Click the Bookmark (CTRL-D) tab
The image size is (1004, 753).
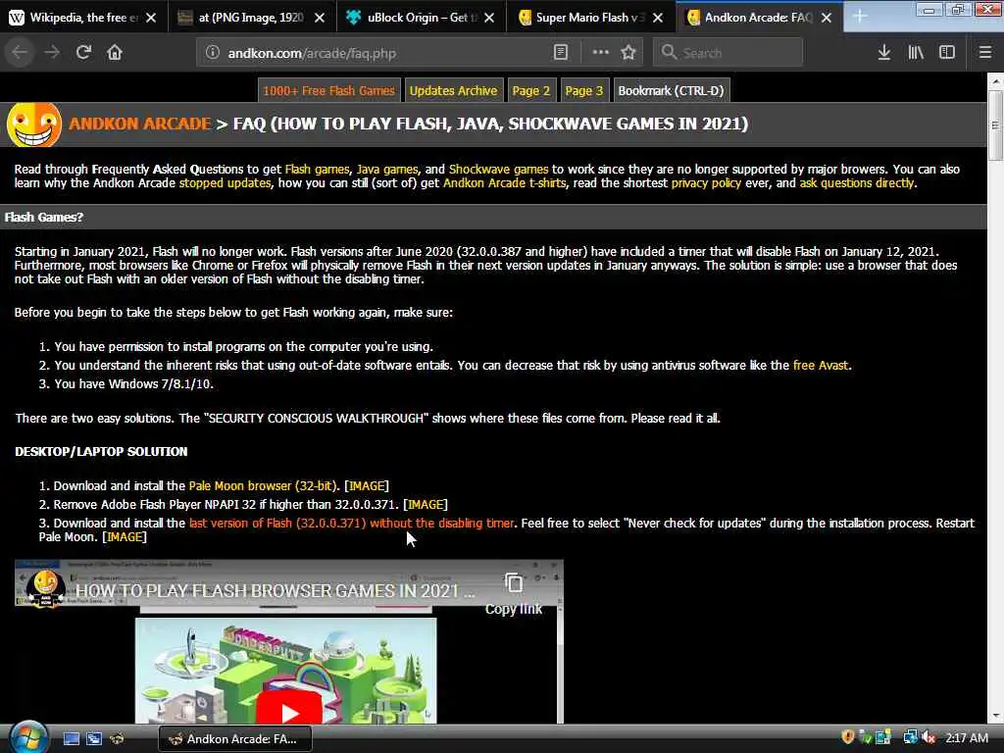671,91
